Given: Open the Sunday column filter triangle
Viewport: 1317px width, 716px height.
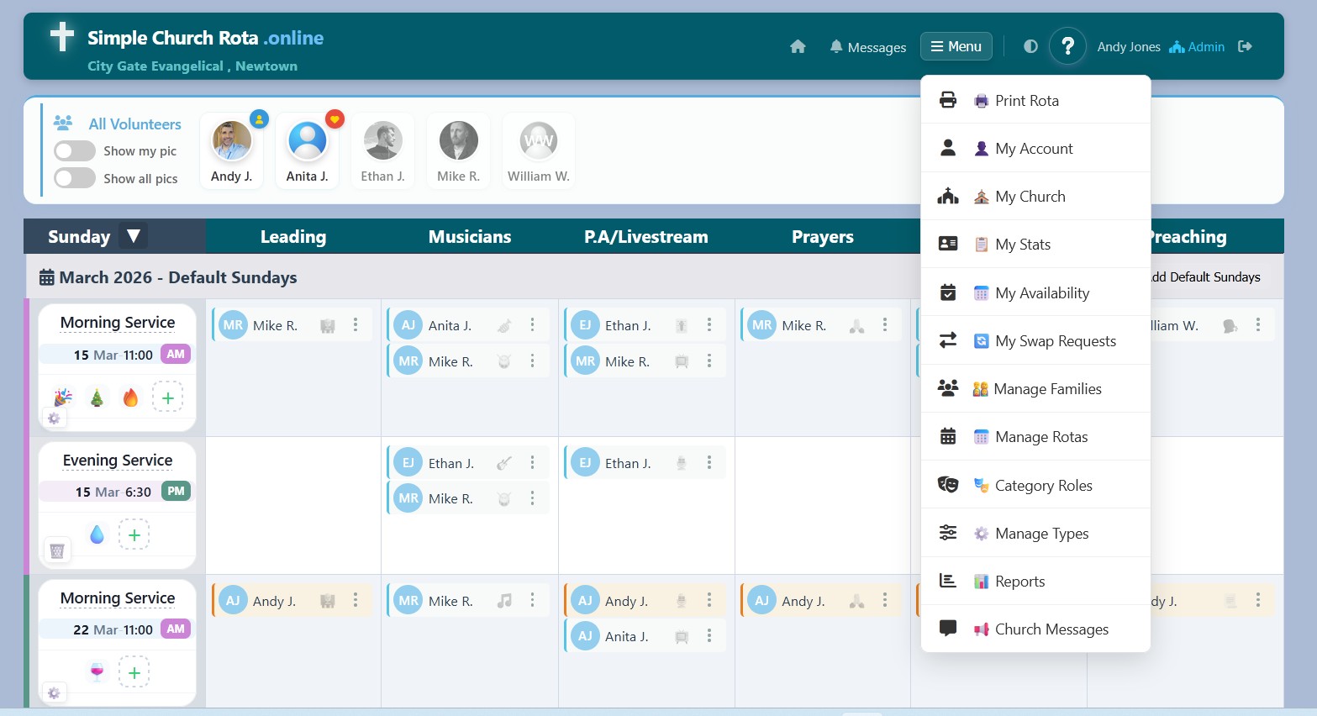Looking at the screenshot, I should click(x=133, y=236).
